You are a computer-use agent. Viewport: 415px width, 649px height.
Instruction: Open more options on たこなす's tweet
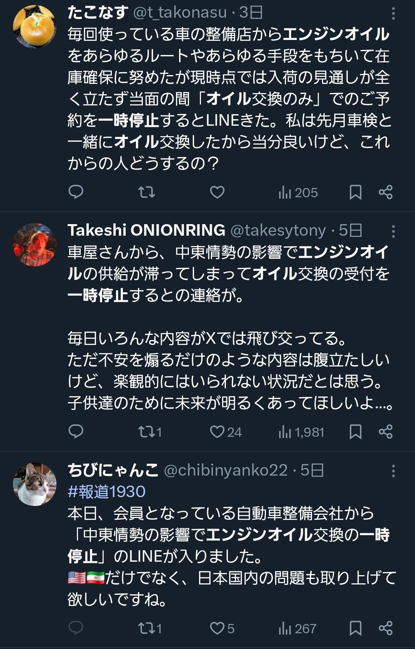tap(393, 14)
